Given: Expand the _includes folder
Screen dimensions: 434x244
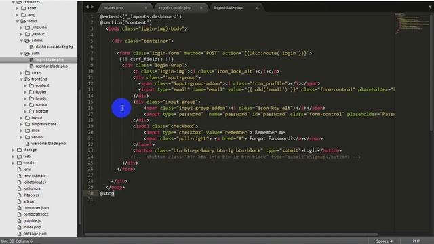Looking at the screenshot, I should [21, 28].
